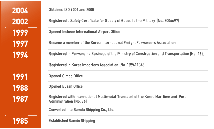Image resolution: width=214 pixels, height=129 pixels.
Task: Click the Ministry of Construction registration line
Action: [x=127, y=54]
